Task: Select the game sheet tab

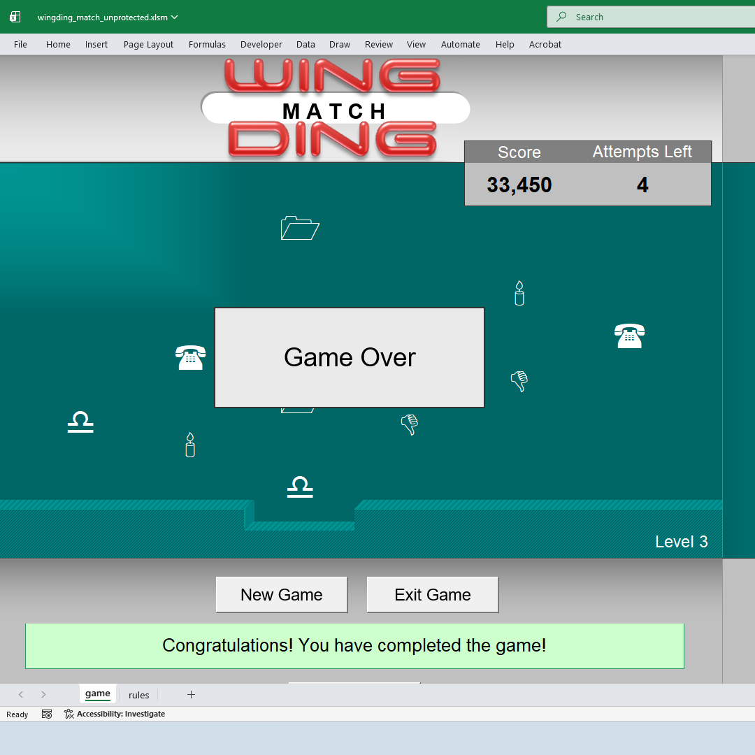Action: tap(98, 694)
